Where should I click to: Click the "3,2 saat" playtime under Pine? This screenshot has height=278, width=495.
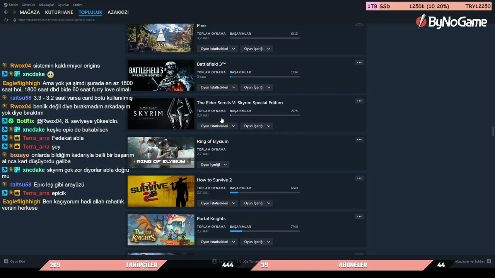tap(203, 38)
